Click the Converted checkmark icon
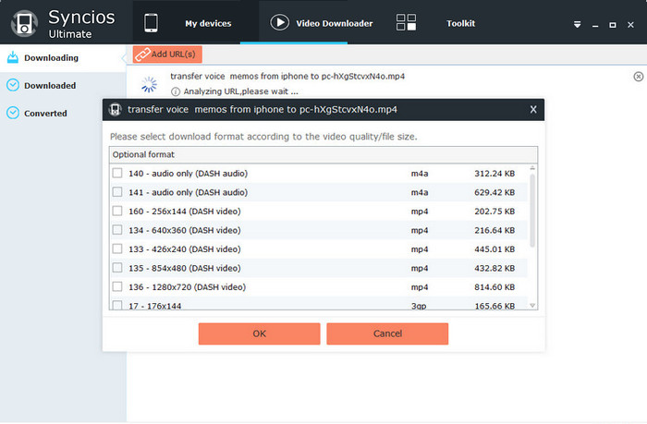The height and width of the screenshot is (424, 647). click(x=13, y=113)
